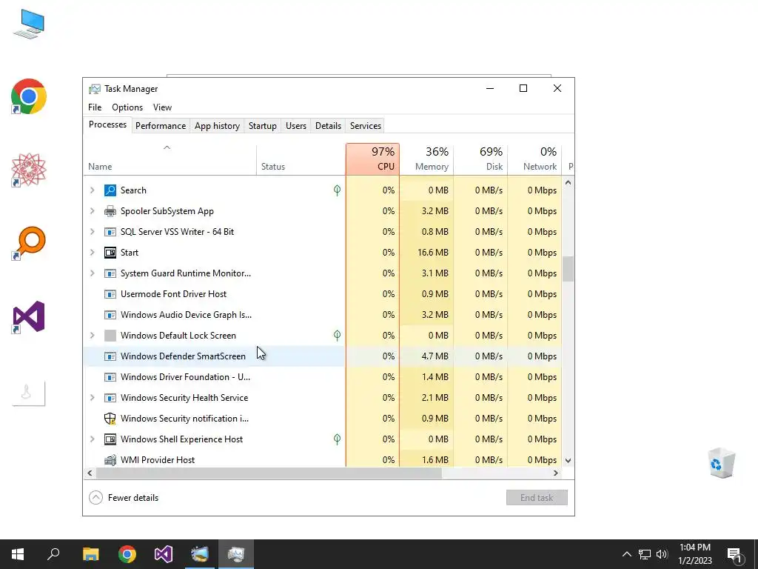Image resolution: width=758 pixels, height=569 pixels.
Task: Click the Windows Driver Foundation icon
Action: pos(110,377)
